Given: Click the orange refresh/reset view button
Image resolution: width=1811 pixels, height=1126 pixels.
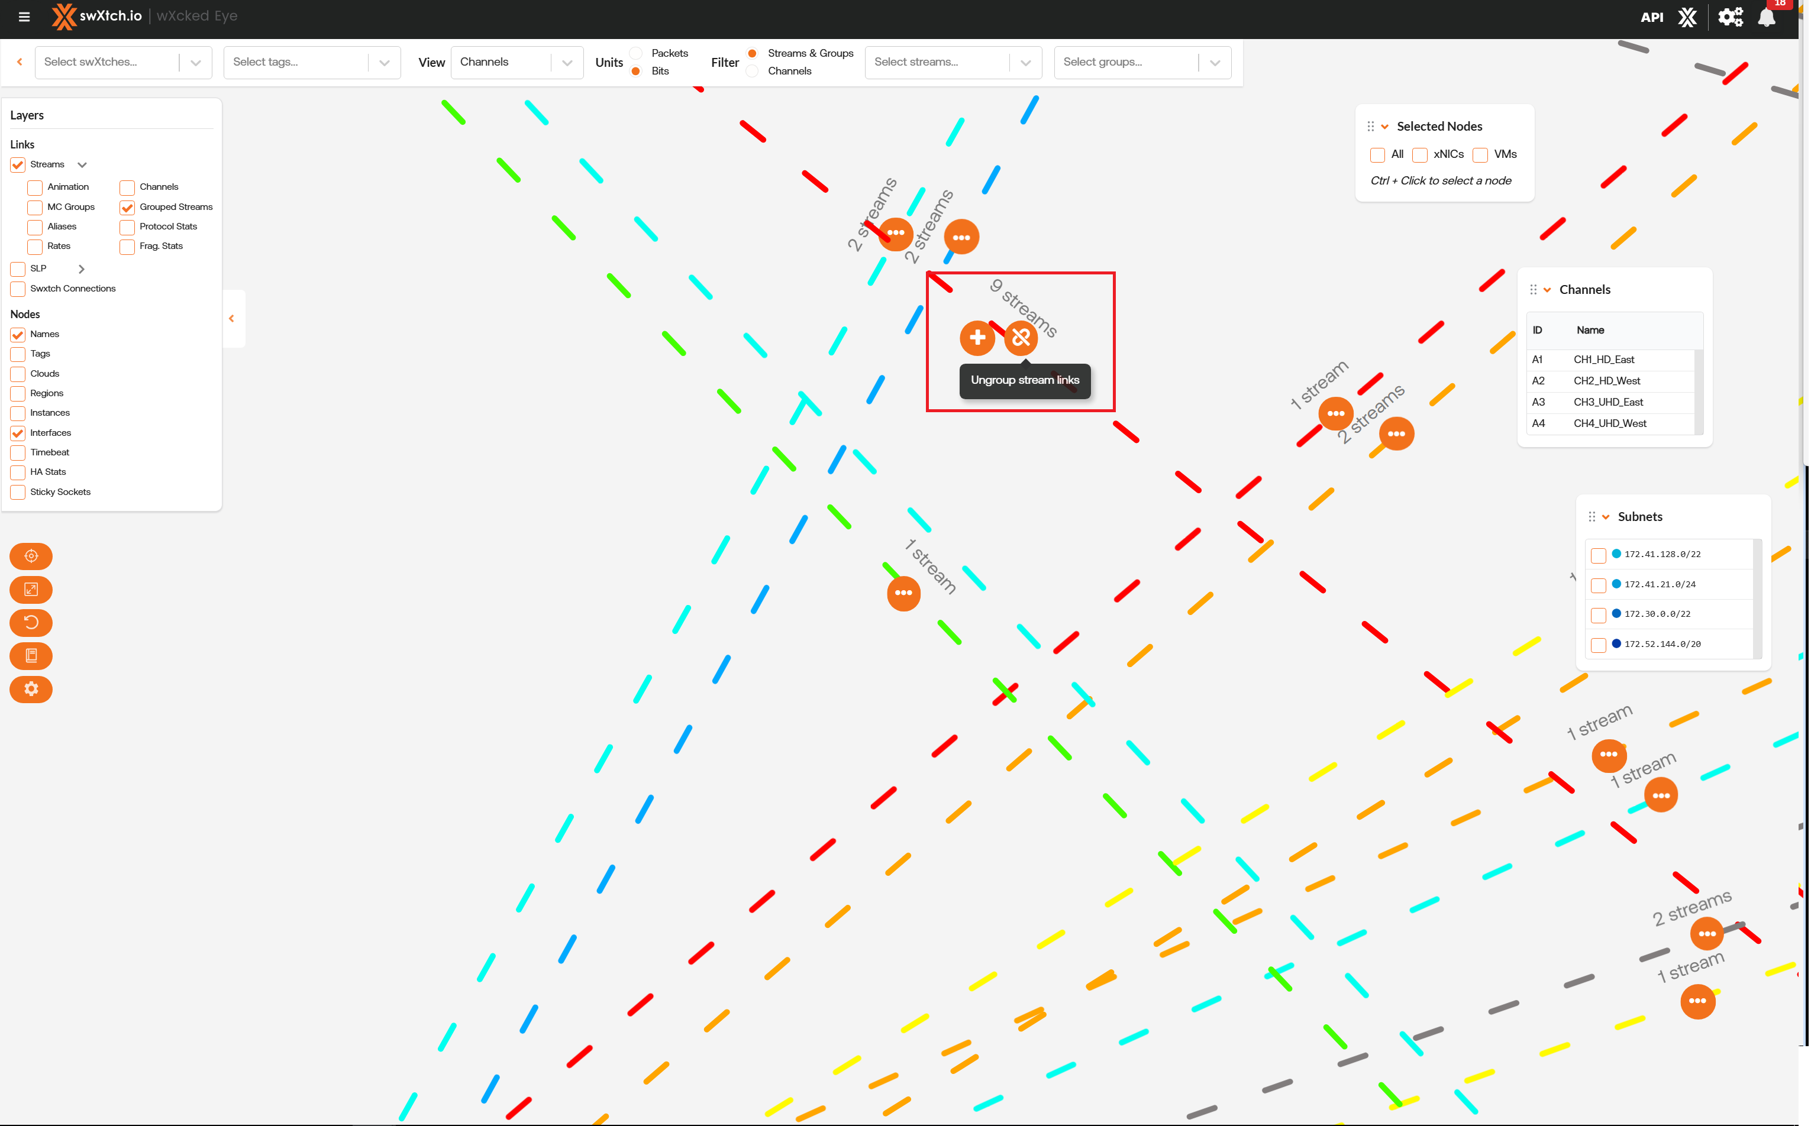Looking at the screenshot, I should (31, 623).
